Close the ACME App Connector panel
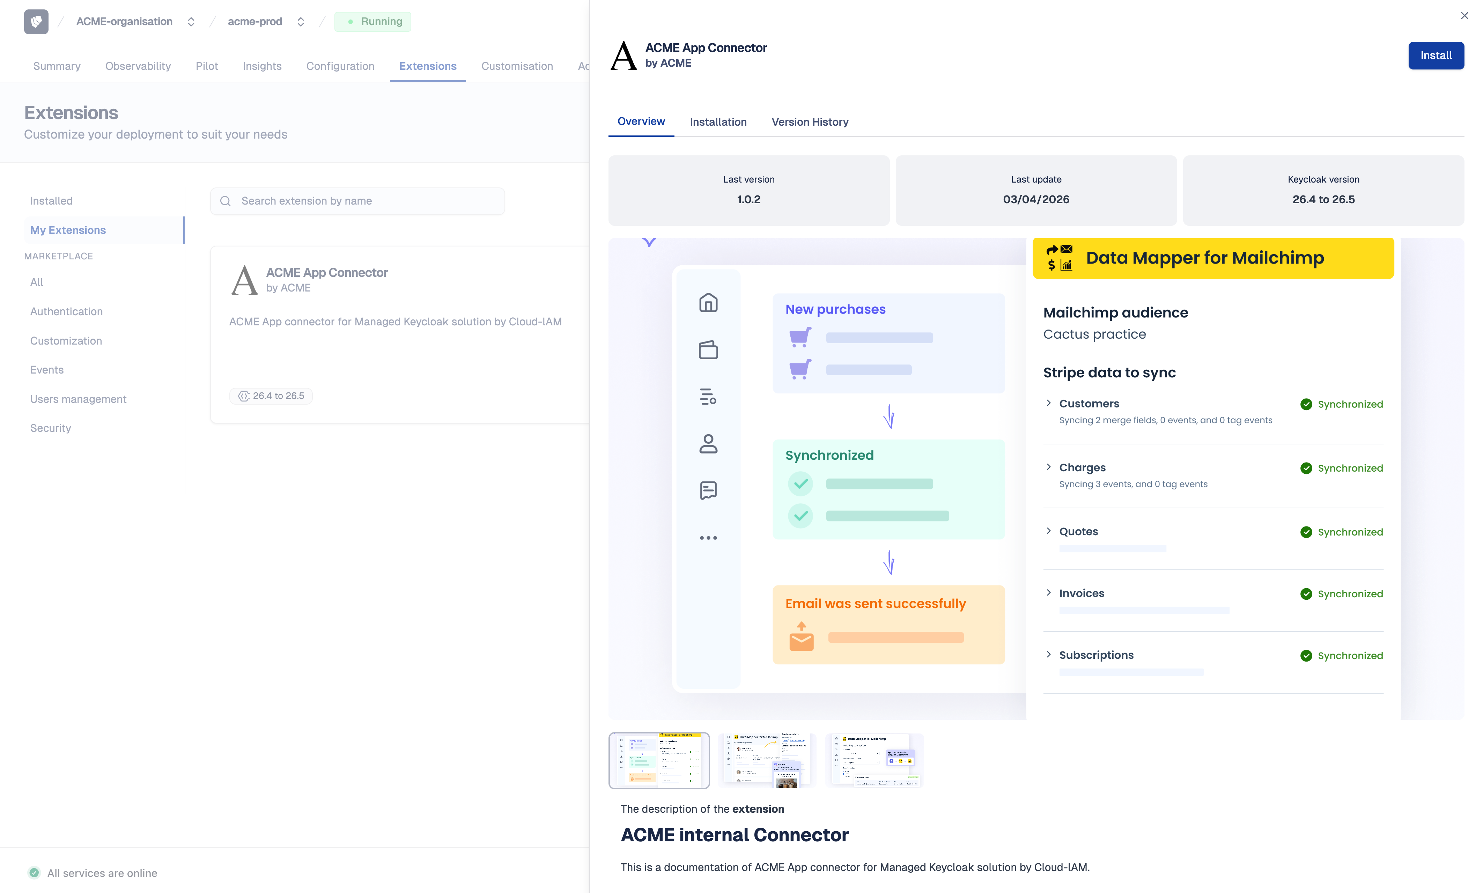Image resolution: width=1476 pixels, height=893 pixels. [x=1464, y=16]
